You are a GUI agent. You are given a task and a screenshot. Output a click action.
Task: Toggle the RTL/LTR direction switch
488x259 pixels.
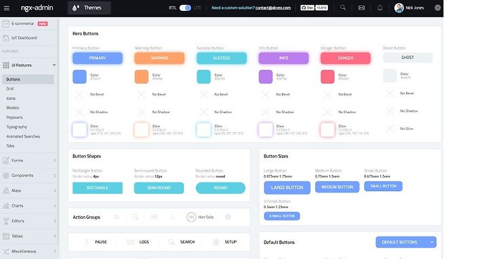coord(185,7)
